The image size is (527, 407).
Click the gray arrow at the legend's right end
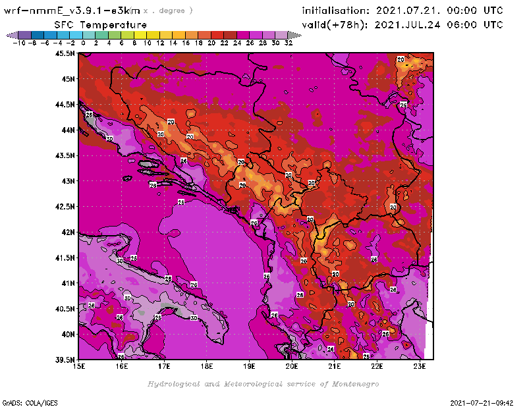coord(294,35)
